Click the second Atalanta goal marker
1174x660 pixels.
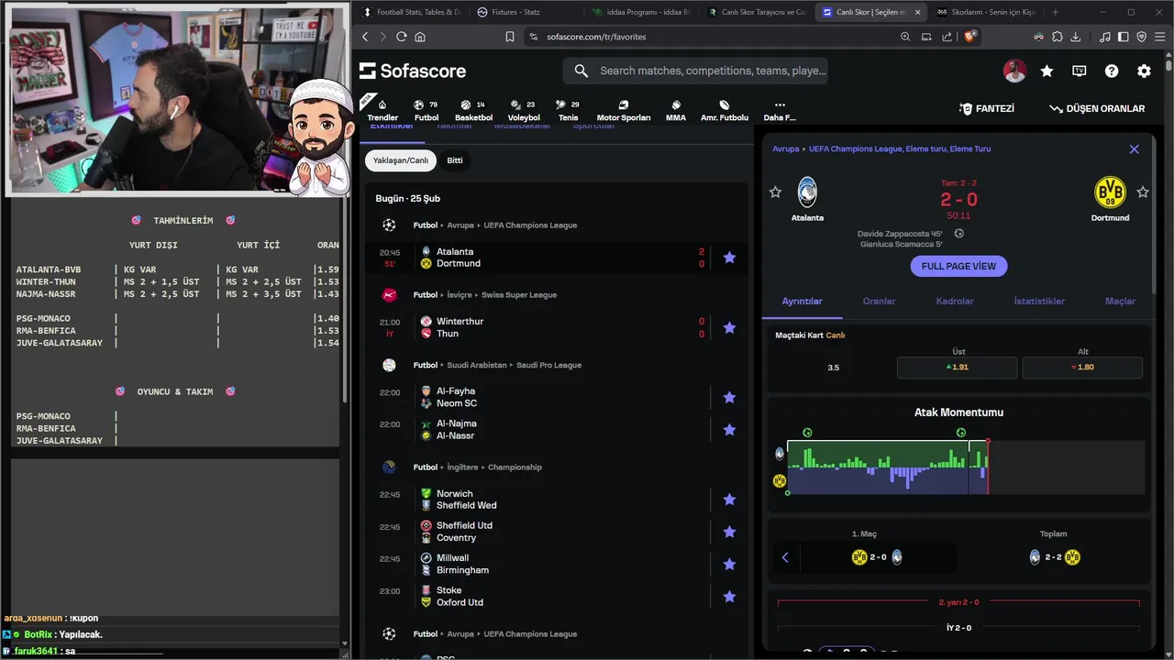coord(961,433)
